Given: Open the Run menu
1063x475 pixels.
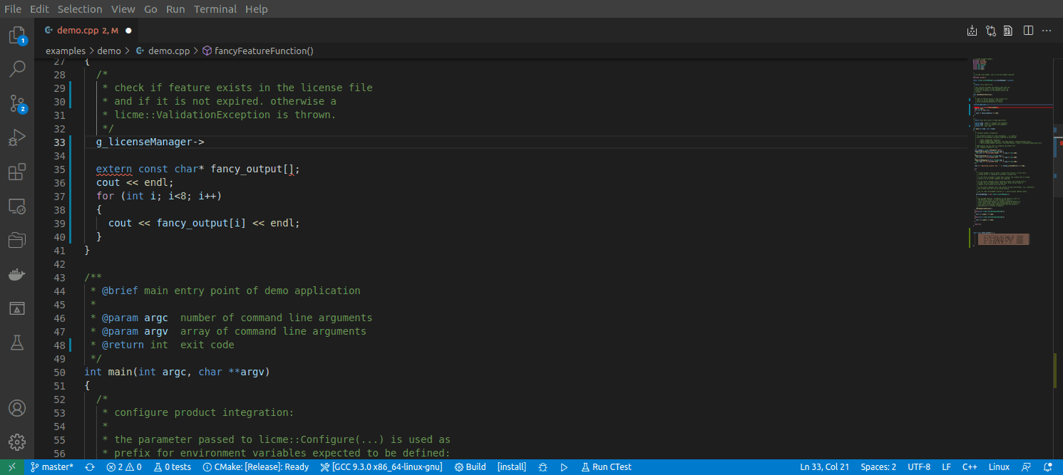Looking at the screenshot, I should point(175,9).
